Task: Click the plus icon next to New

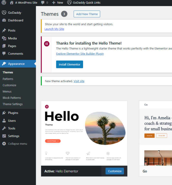Action: (x=54, y=3)
